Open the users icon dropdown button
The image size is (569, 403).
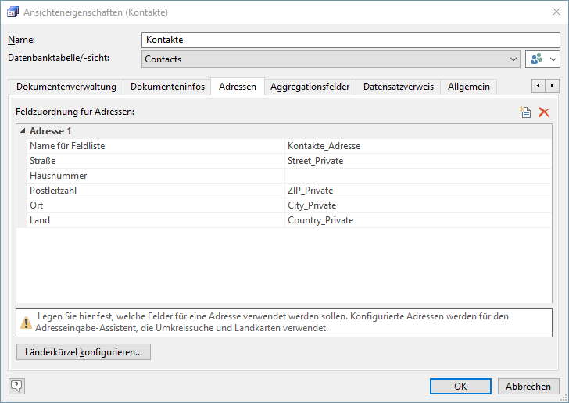544,59
